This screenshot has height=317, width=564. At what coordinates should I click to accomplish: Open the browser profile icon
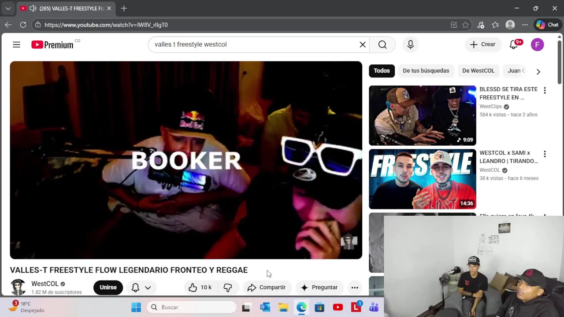coord(510,25)
